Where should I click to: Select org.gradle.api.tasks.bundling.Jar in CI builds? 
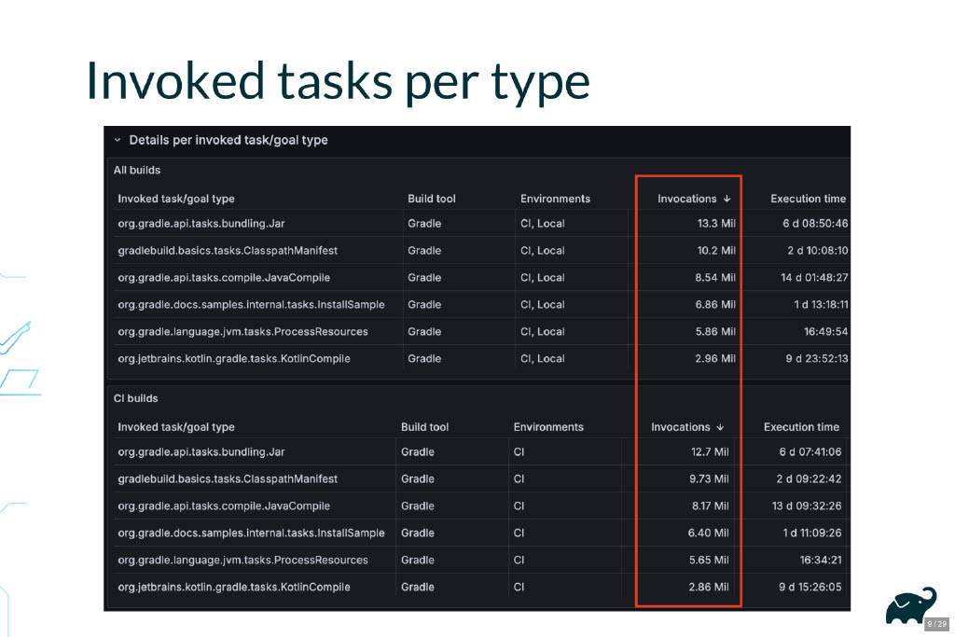coord(201,451)
